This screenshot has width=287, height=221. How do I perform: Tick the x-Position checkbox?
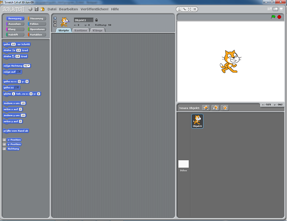click(4, 140)
